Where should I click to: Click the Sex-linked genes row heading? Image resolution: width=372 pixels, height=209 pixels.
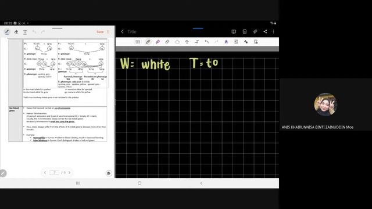point(14,109)
